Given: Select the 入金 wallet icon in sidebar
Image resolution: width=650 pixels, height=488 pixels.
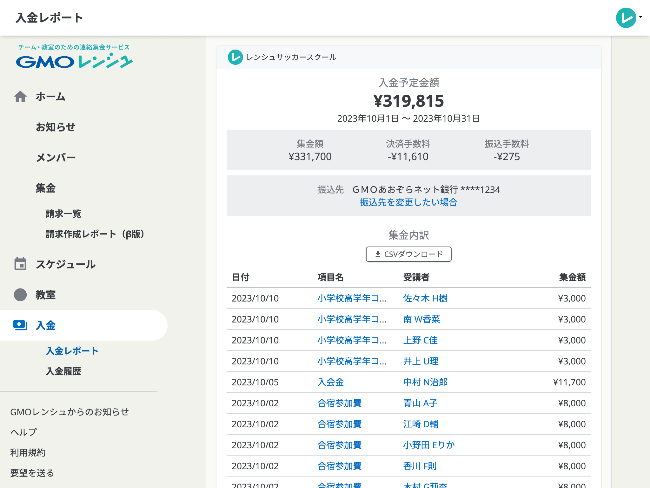Looking at the screenshot, I should coord(20,325).
